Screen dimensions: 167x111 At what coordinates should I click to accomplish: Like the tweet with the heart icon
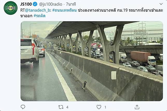[x=99, y=107]
